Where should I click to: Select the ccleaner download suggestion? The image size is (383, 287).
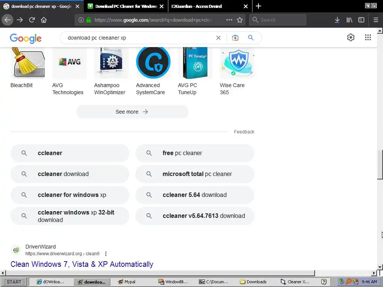pos(70,174)
